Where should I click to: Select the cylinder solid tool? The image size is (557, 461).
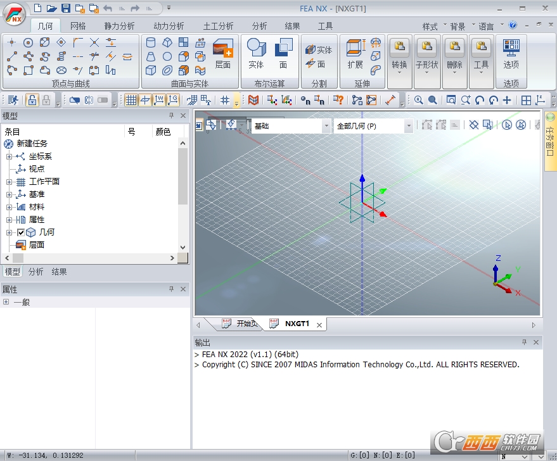[151, 42]
